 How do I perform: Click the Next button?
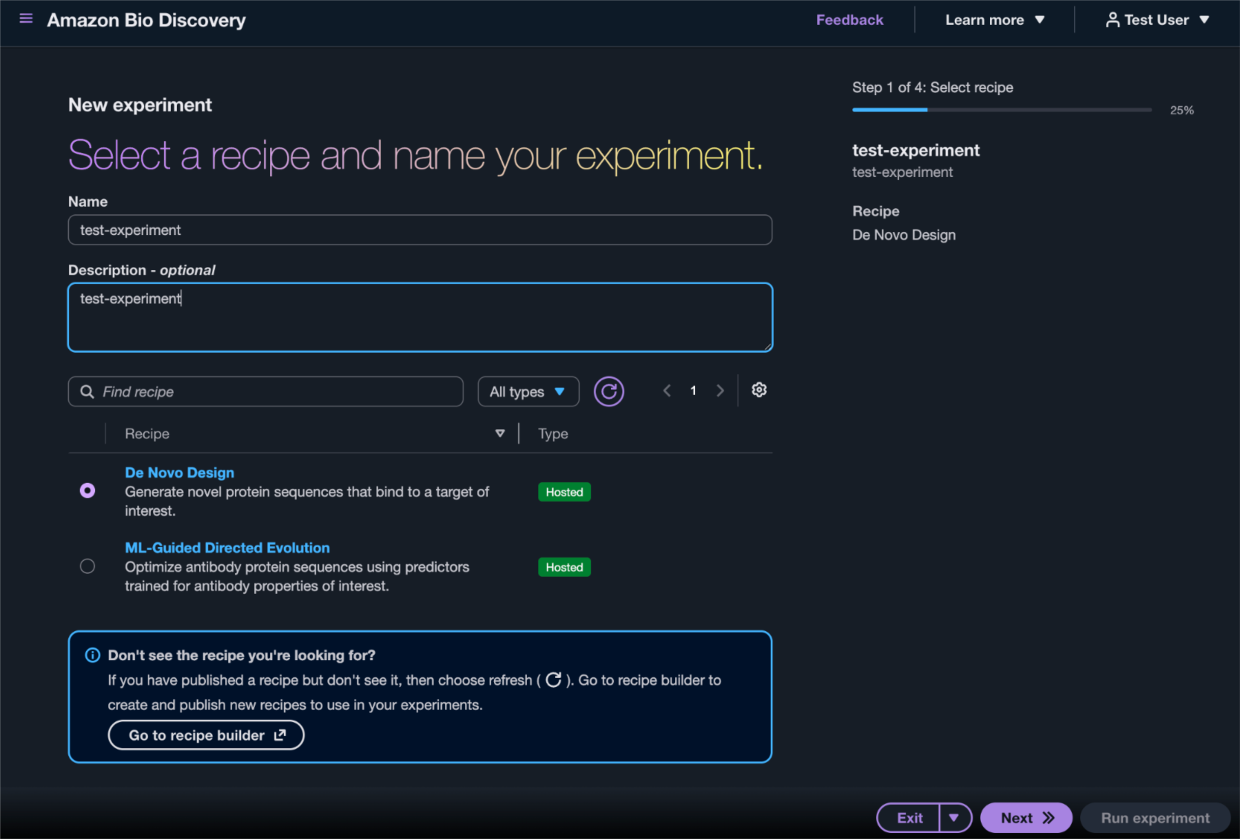(1026, 818)
